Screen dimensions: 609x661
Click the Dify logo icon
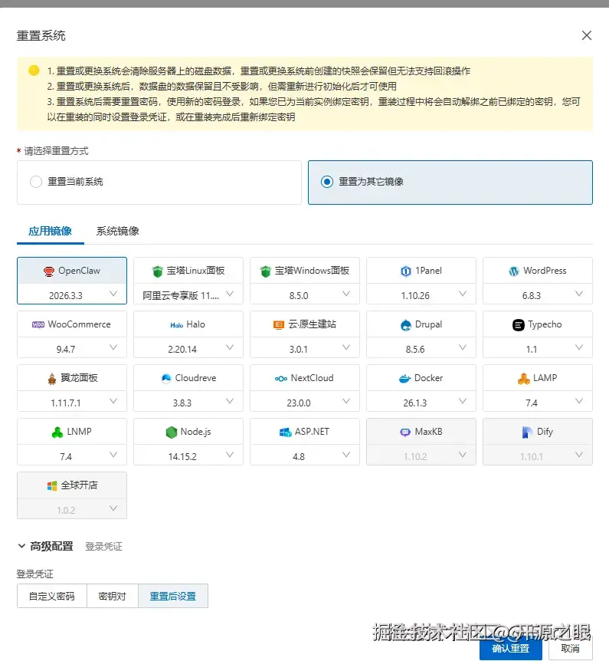point(527,432)
